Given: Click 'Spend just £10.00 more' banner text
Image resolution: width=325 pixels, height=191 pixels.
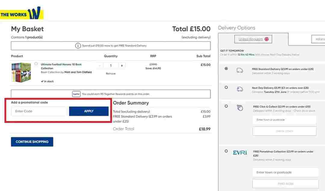Looking at the screenshot, I should [114, 46].
